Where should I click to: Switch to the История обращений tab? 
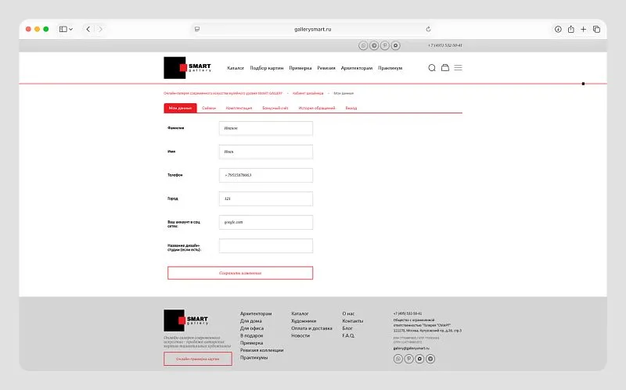pos(317,108)
